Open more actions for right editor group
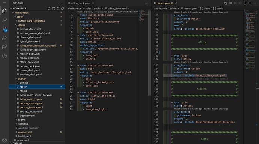Viewport: 259px width, 144px height. pos(255,3)
